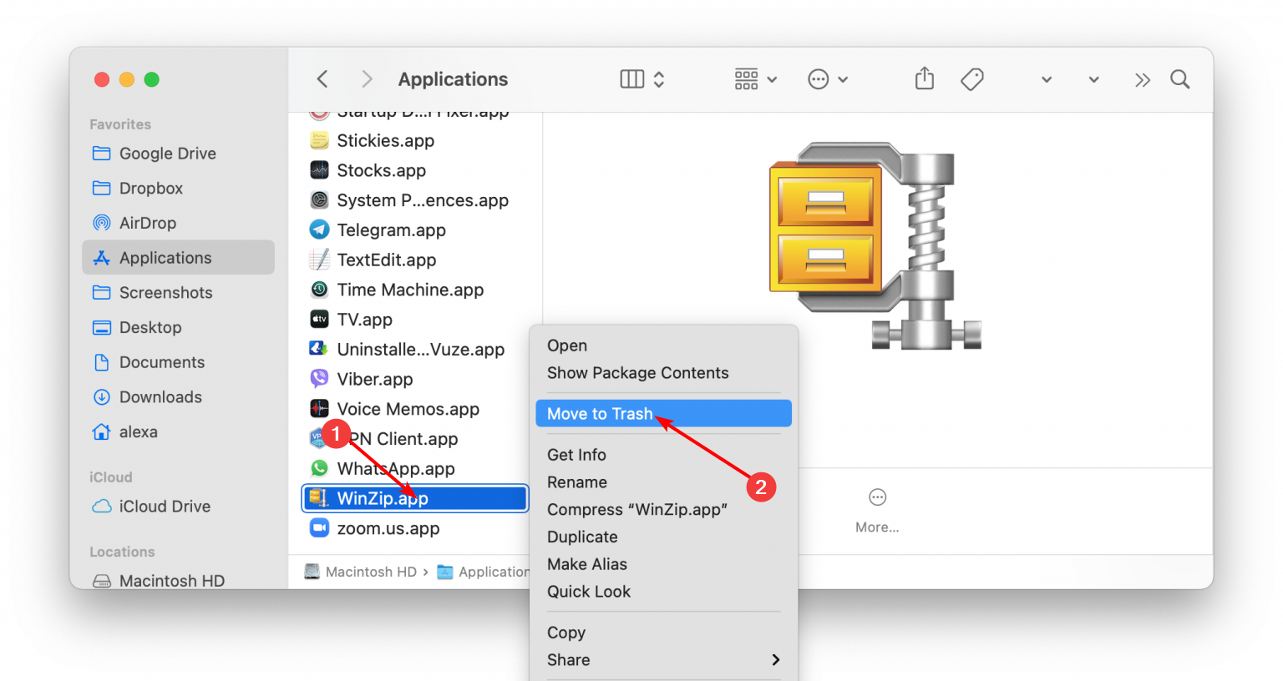Select Applications in the sidebar

point(178,258)
